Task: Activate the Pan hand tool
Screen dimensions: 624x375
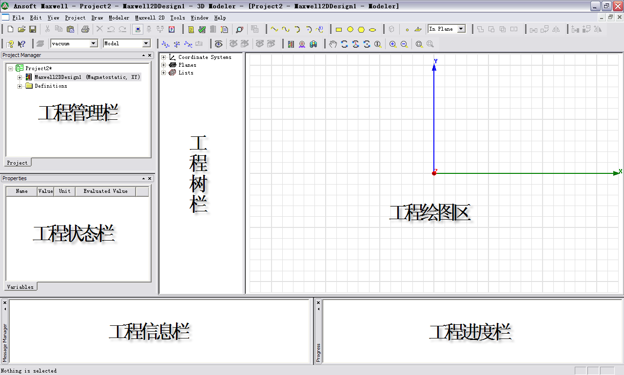Action: coord(333,44)
